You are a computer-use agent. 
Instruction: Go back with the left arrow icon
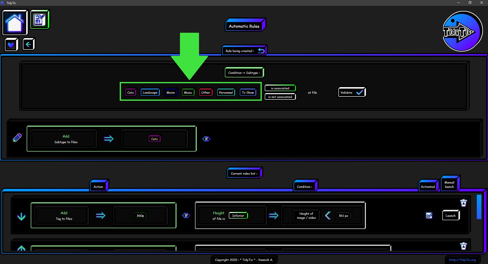[x=28, y=44]
